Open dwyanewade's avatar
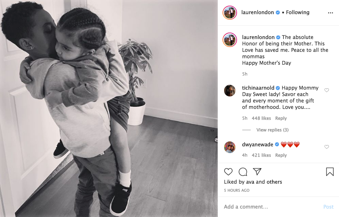 (230, 147)
